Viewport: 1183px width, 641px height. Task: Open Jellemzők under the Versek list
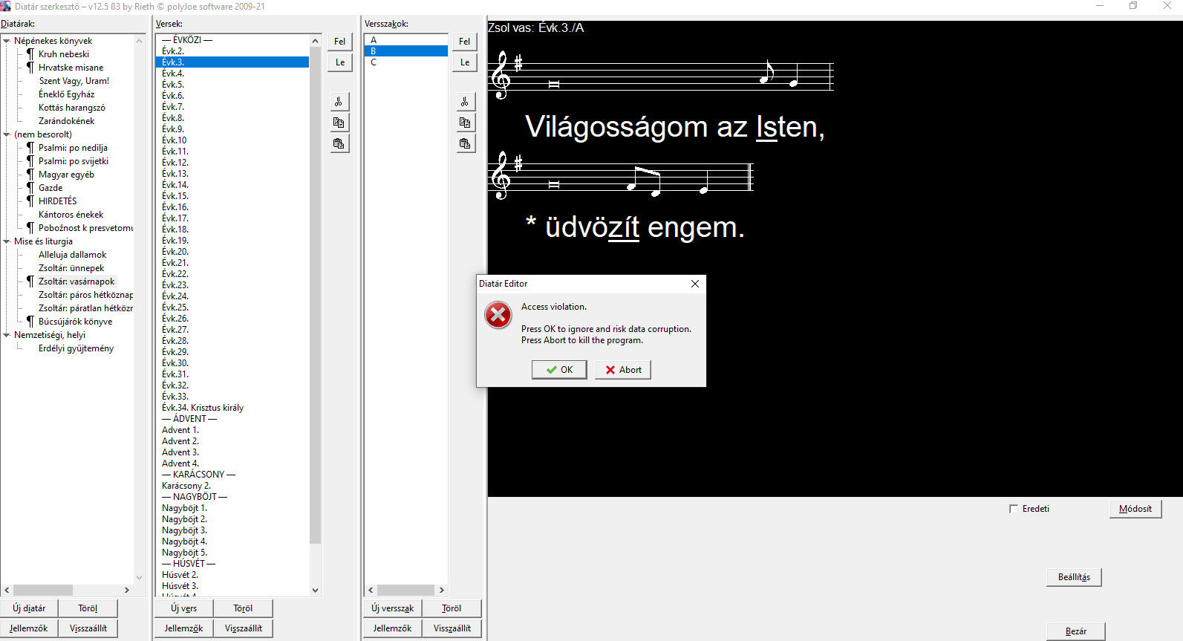183,628
